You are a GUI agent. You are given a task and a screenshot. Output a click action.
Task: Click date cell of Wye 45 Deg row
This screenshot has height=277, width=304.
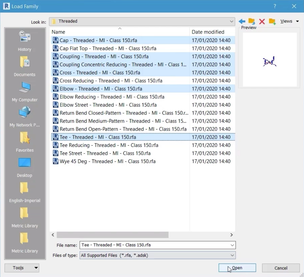point(211,161)
